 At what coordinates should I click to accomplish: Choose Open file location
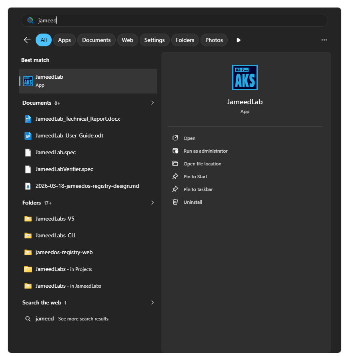point(203,164)
